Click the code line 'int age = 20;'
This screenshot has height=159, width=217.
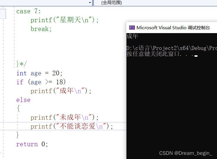tap(39, 73)
